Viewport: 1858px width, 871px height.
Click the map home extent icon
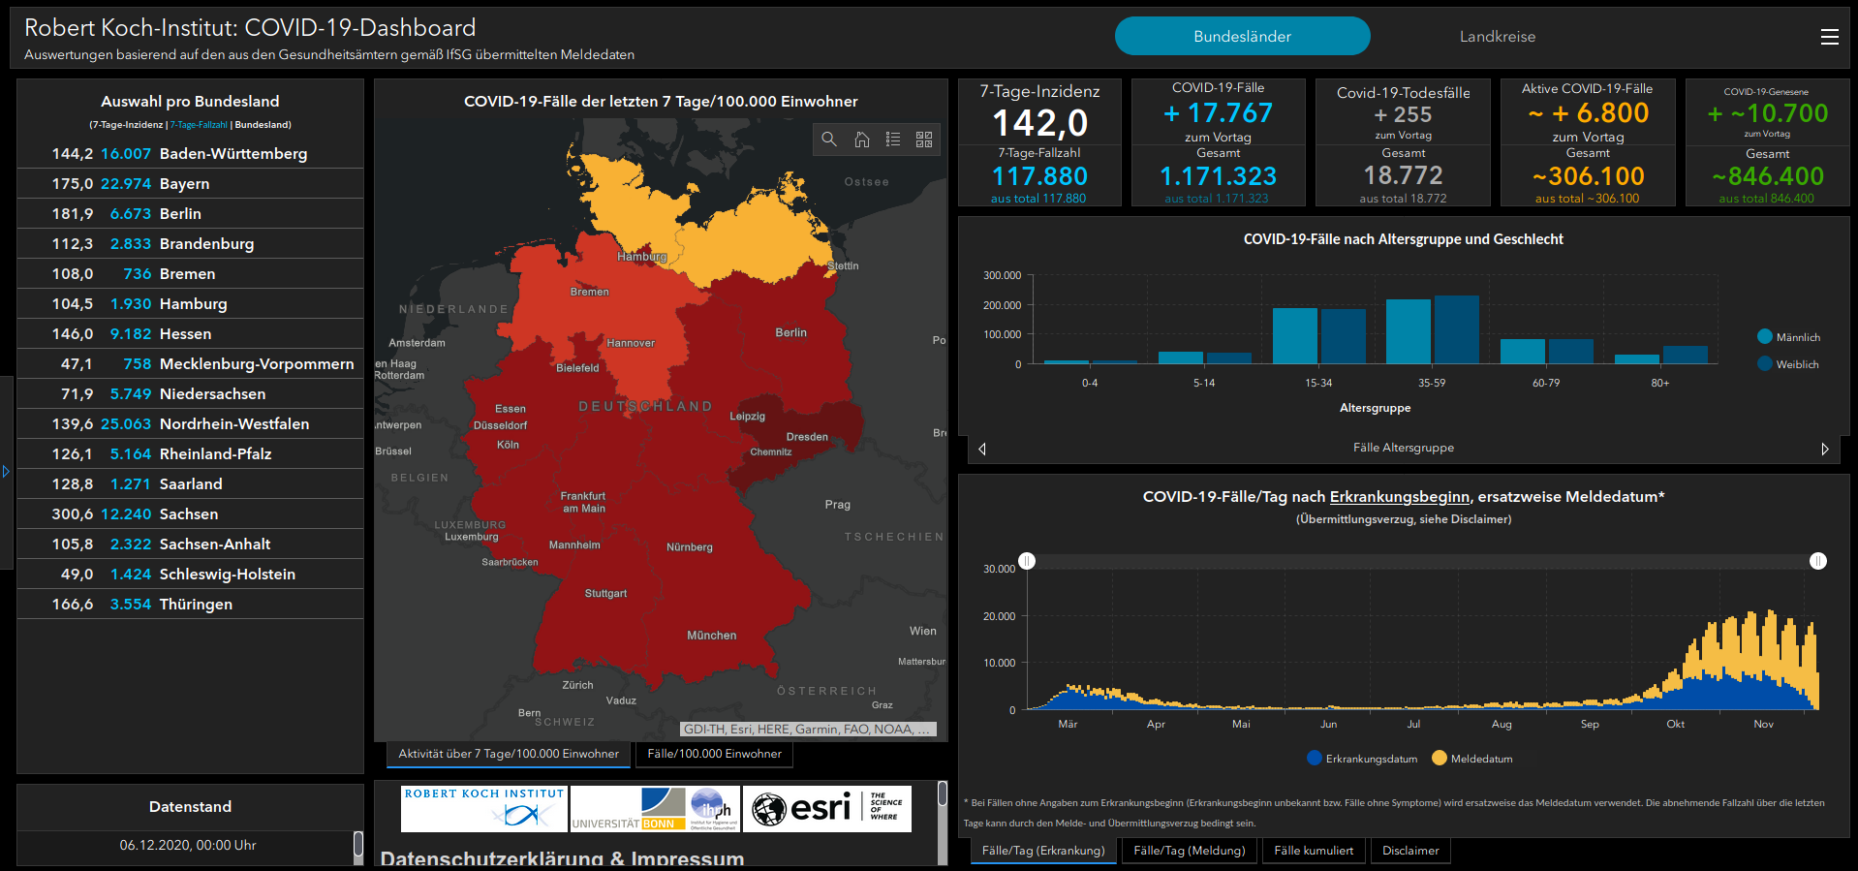coord(861,140)
